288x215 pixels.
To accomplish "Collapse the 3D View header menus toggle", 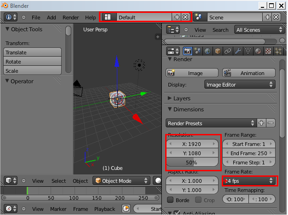I will pyautogui.click(x=23, y=181).
